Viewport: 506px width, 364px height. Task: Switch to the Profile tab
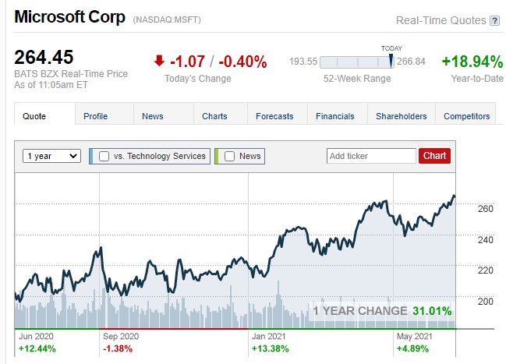click(x=95, y=116)
